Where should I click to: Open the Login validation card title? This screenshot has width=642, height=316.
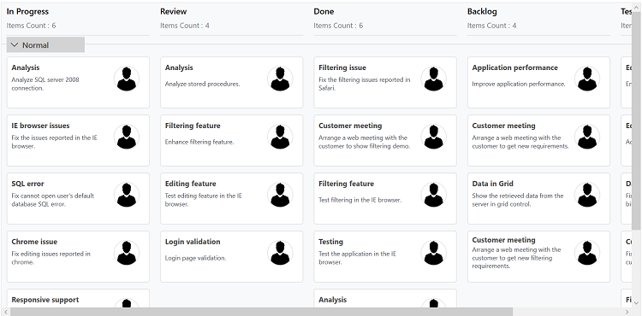pos(193,242)
